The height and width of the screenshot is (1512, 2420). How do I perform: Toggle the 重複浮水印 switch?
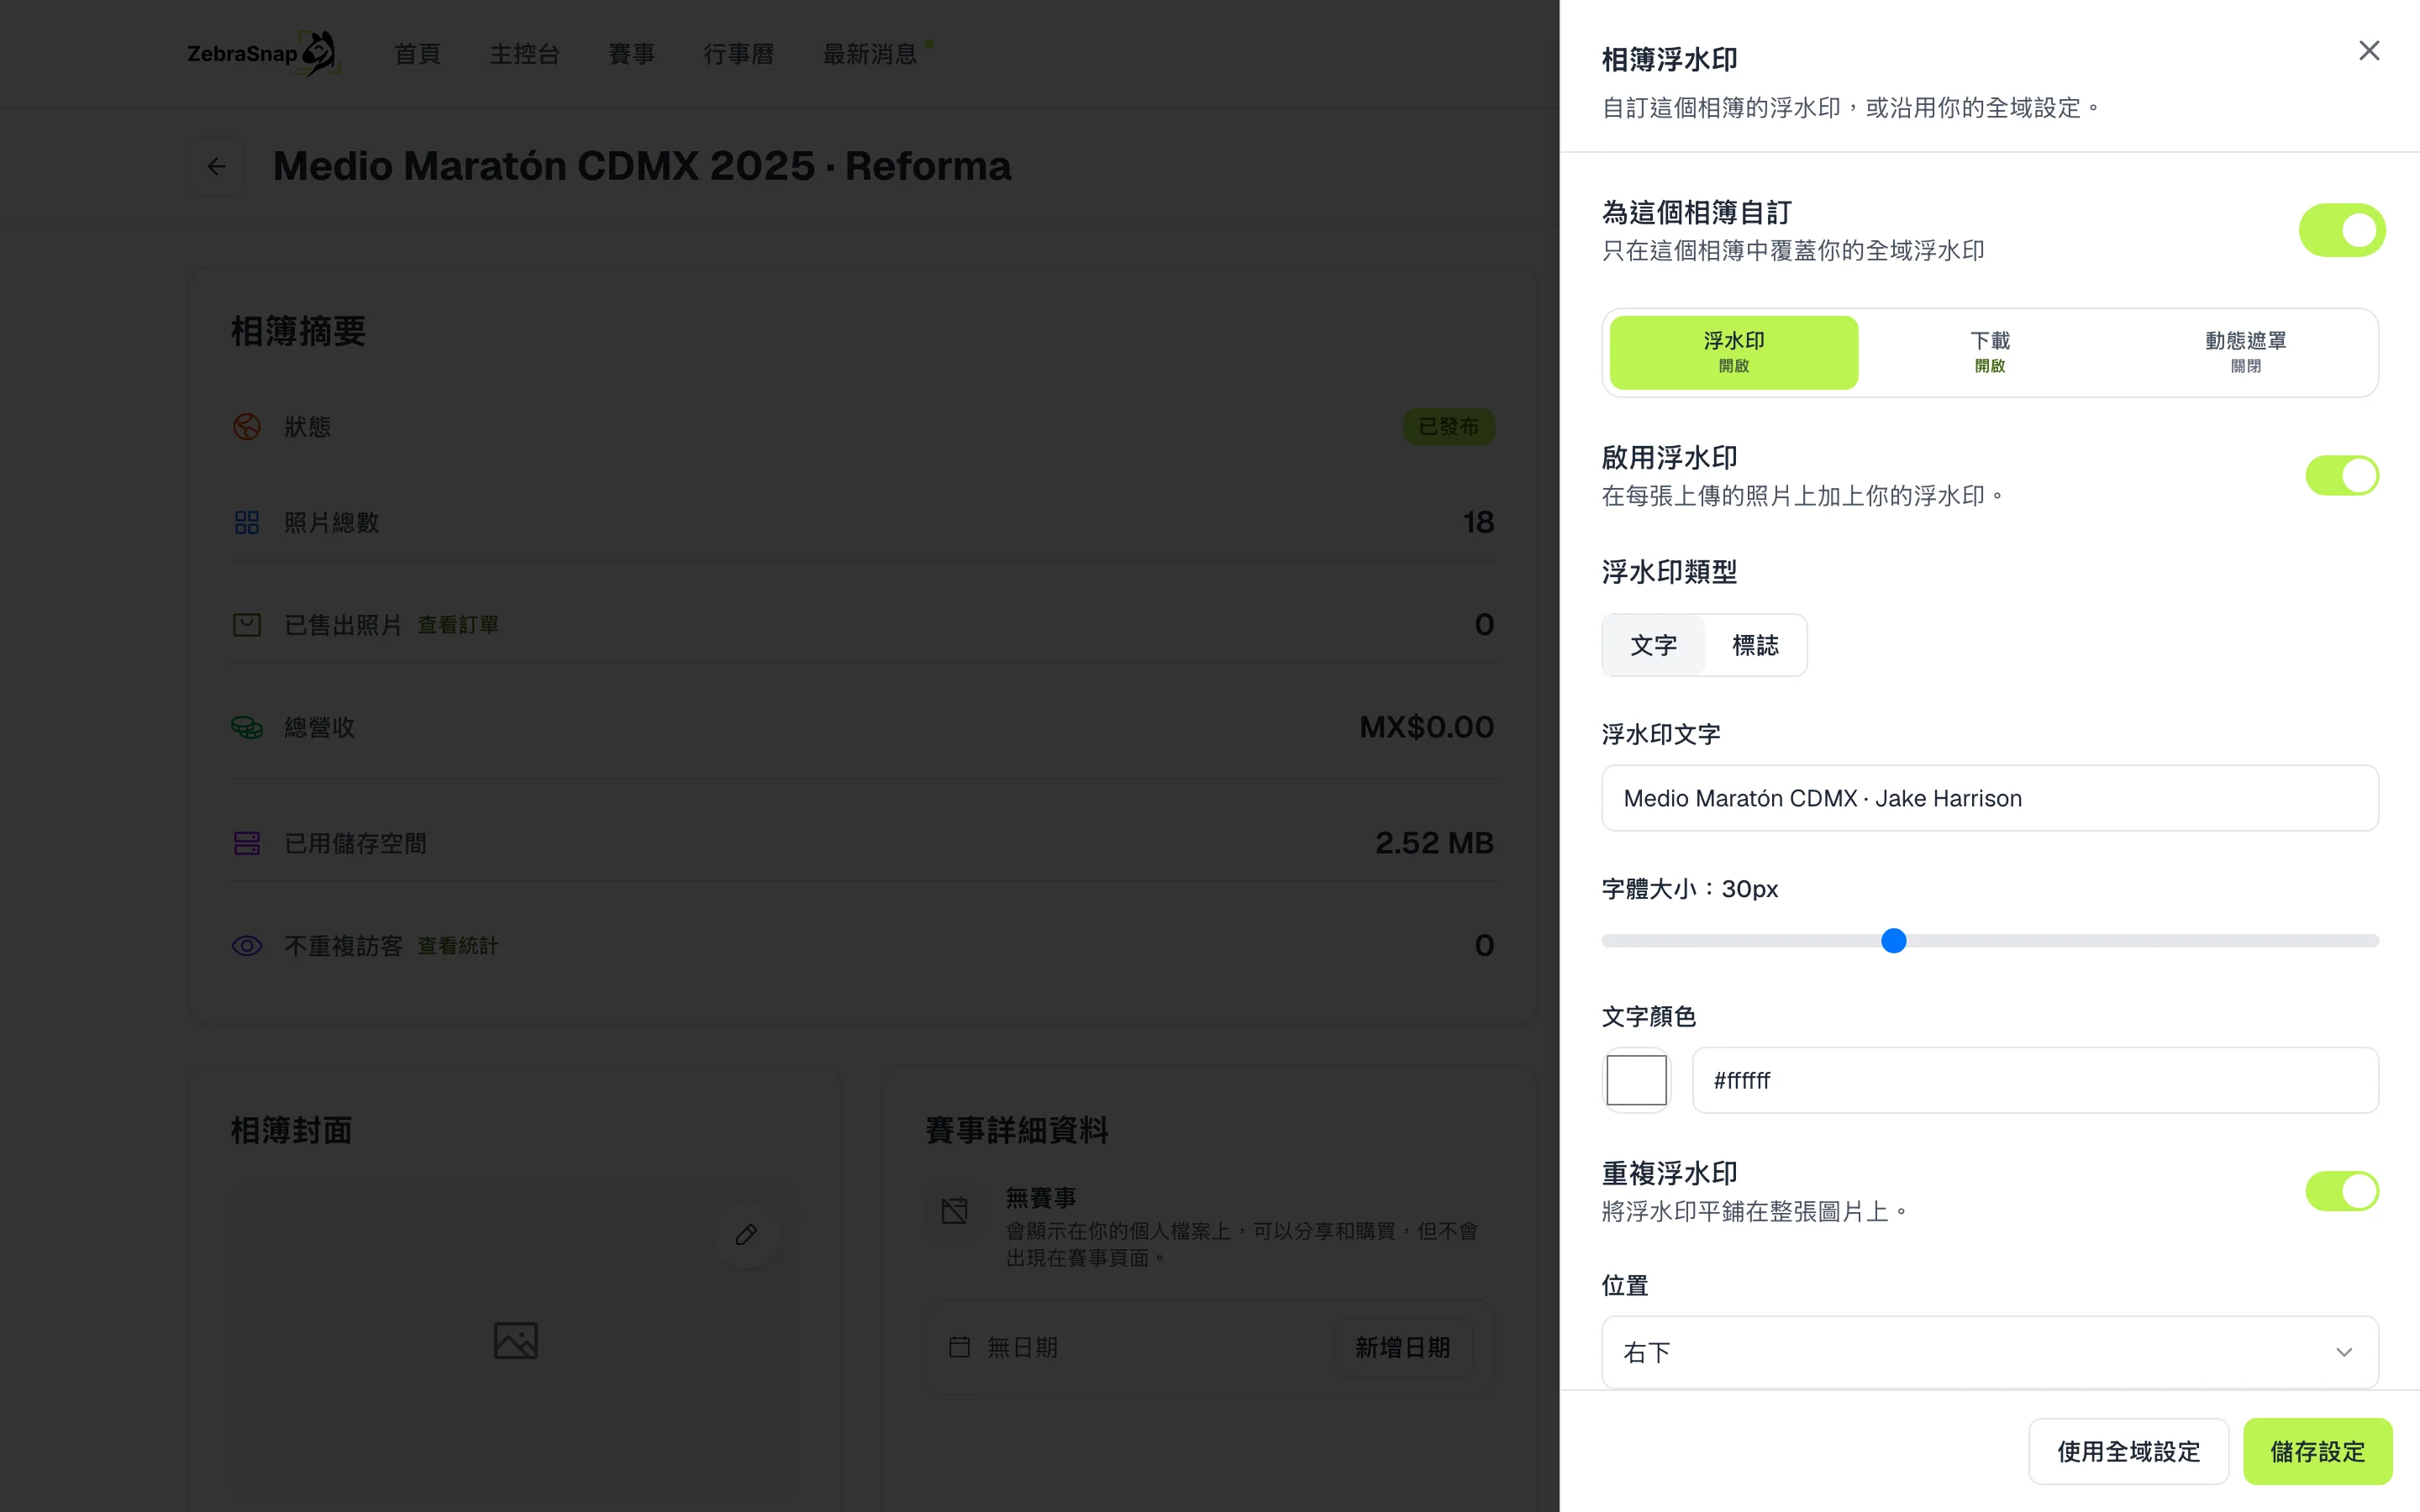click(x=2341, y=1191)
